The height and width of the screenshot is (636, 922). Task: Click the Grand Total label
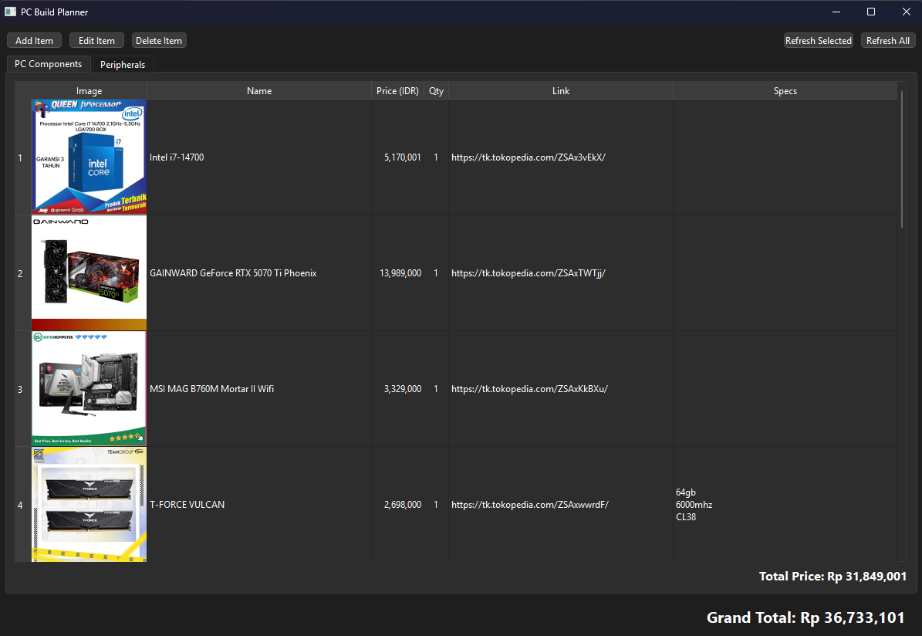point(805,617)
